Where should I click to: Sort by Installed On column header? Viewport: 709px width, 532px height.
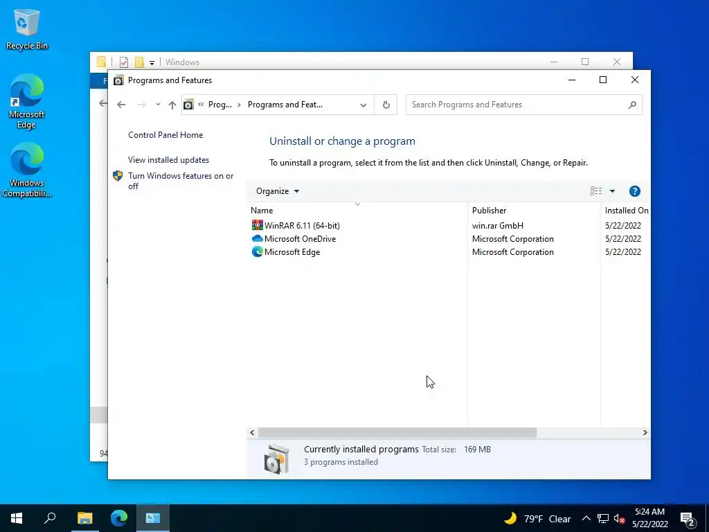626,211
